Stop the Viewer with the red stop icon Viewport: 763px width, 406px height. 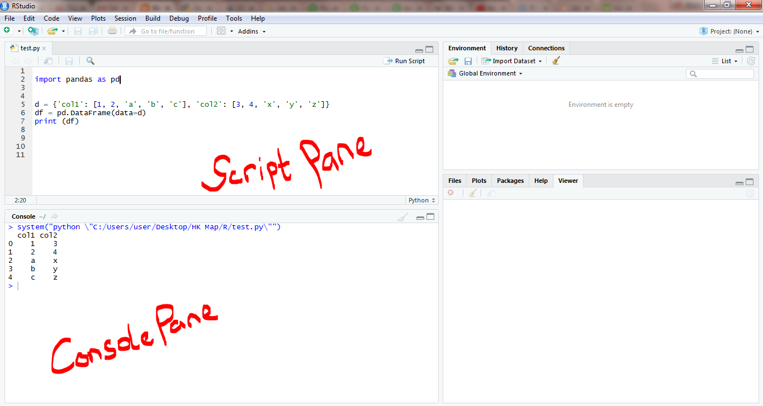click(451, 192)
